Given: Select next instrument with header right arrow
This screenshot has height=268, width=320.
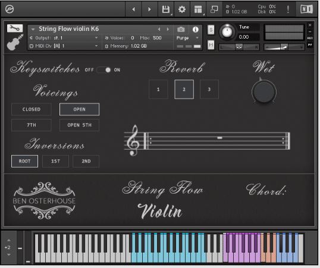Looking at the screenshot, I should click(168, 29).
